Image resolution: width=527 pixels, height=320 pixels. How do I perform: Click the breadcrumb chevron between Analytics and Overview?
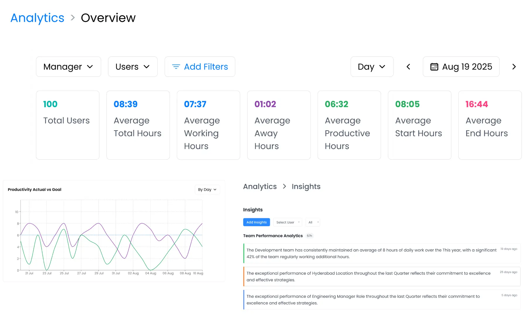72,18
